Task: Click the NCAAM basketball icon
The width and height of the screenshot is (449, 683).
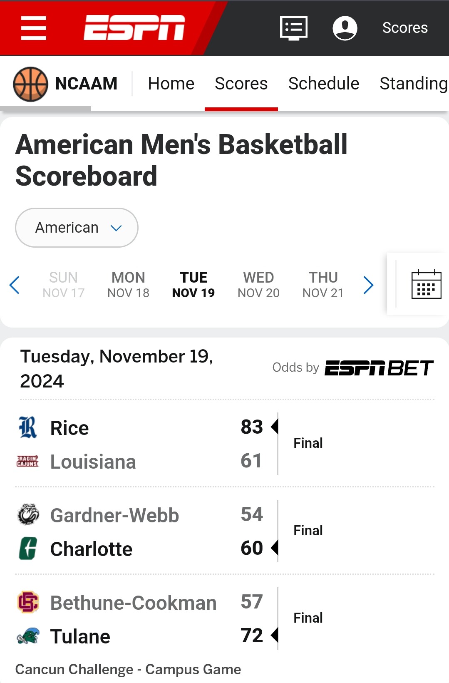Action: point(30,84)
